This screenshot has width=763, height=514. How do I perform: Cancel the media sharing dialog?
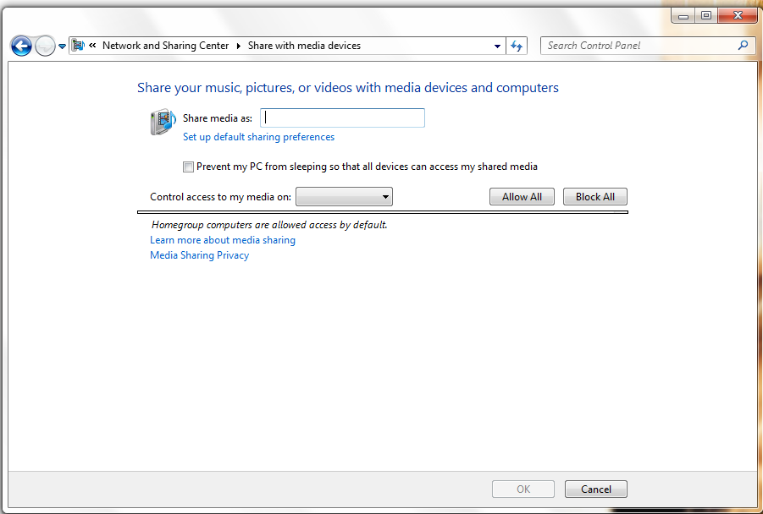click(596, 489)
